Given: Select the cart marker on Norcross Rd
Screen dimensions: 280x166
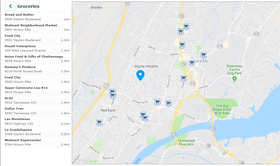Looking at the screenshot, I should 169,104.
